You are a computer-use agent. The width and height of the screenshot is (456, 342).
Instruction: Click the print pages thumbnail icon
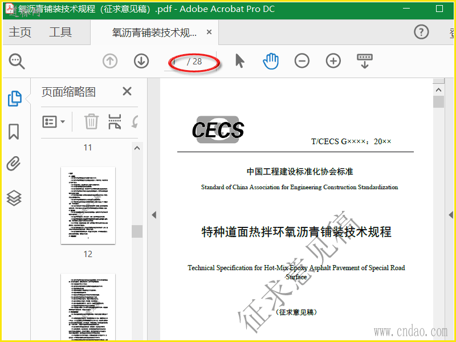click(115, 121)
